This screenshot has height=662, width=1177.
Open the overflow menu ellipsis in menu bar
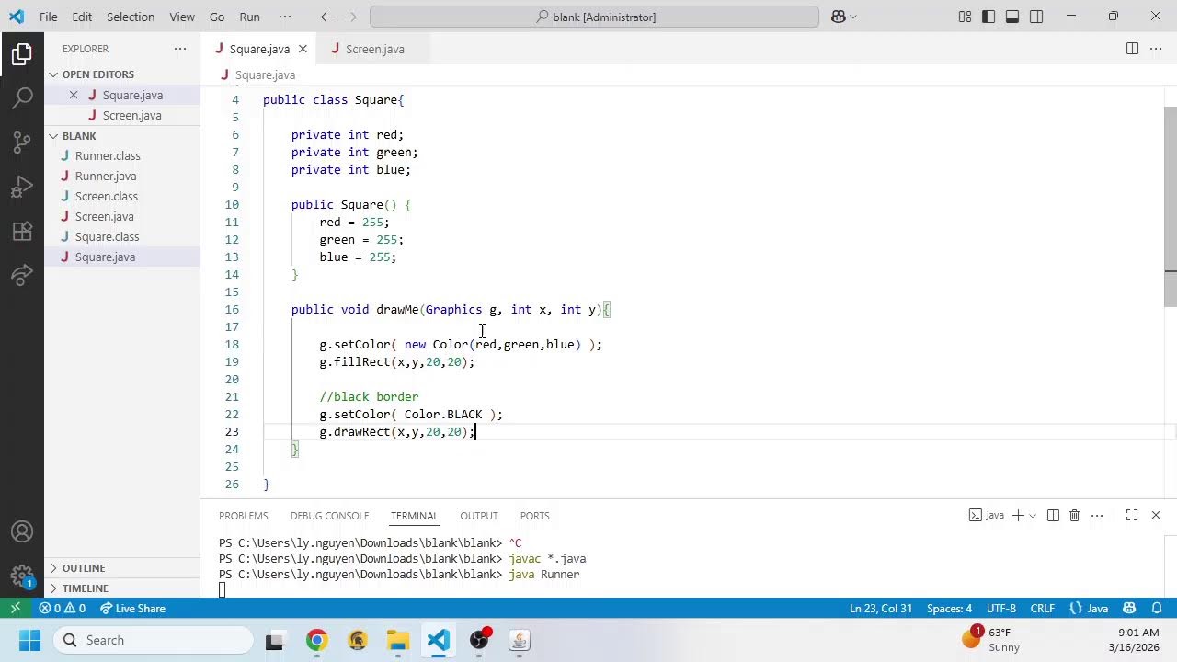click(285, 17)
